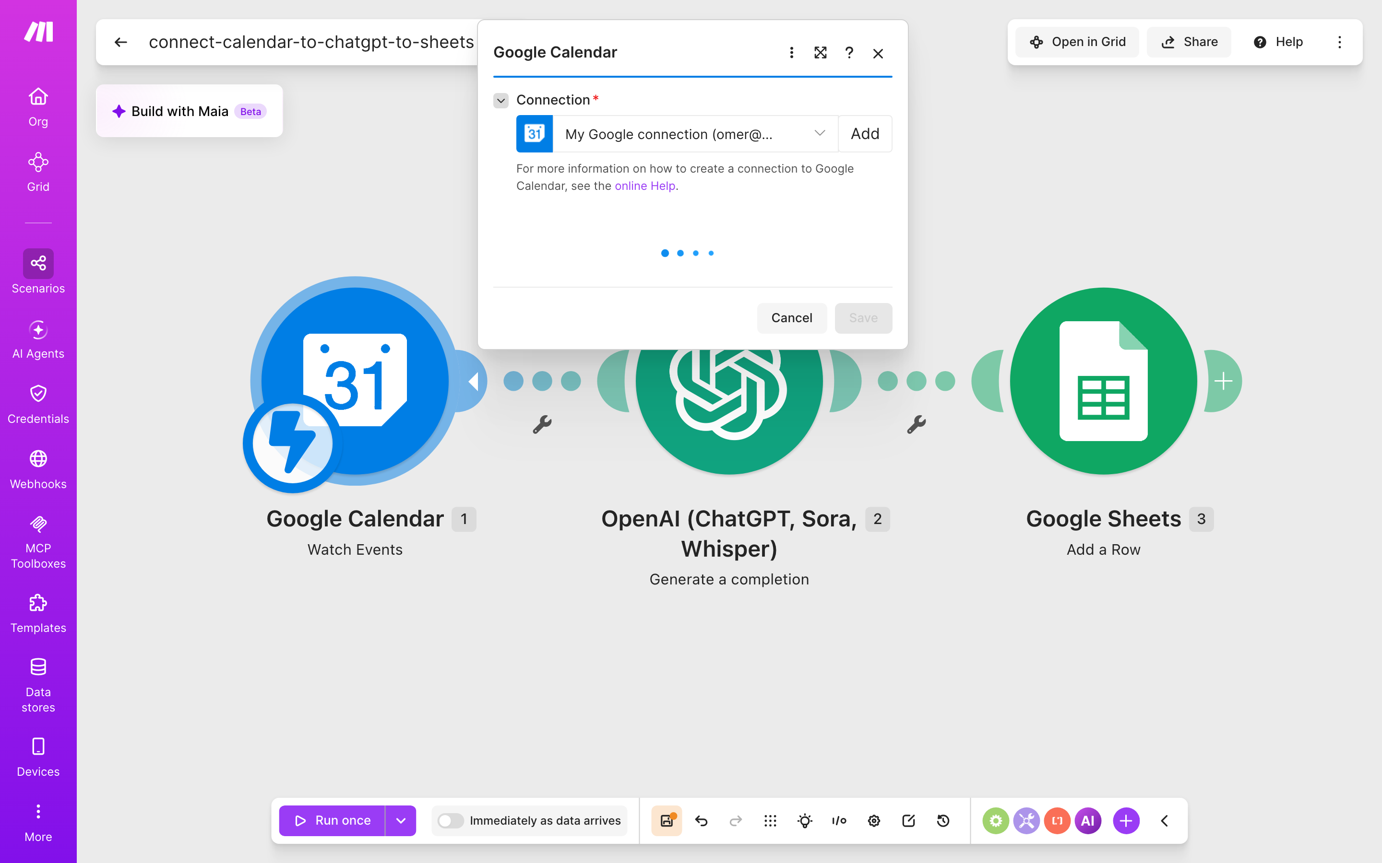Click Add connection button

click(x=865, y=134)
